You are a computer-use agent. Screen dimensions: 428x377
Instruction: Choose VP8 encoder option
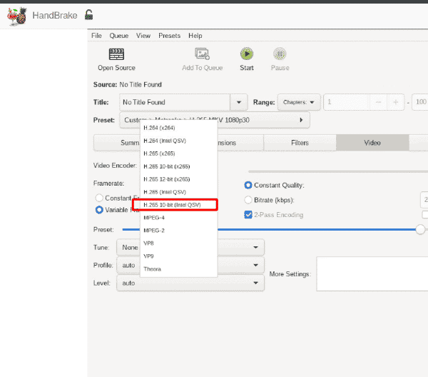179,243
